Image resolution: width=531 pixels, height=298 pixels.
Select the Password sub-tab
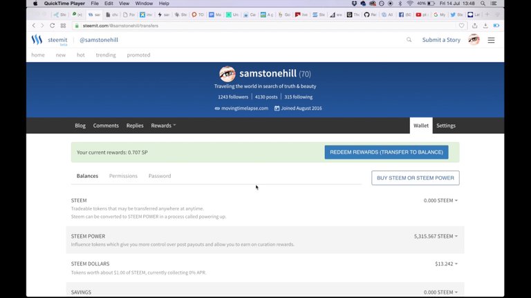(x=160, y=176)
